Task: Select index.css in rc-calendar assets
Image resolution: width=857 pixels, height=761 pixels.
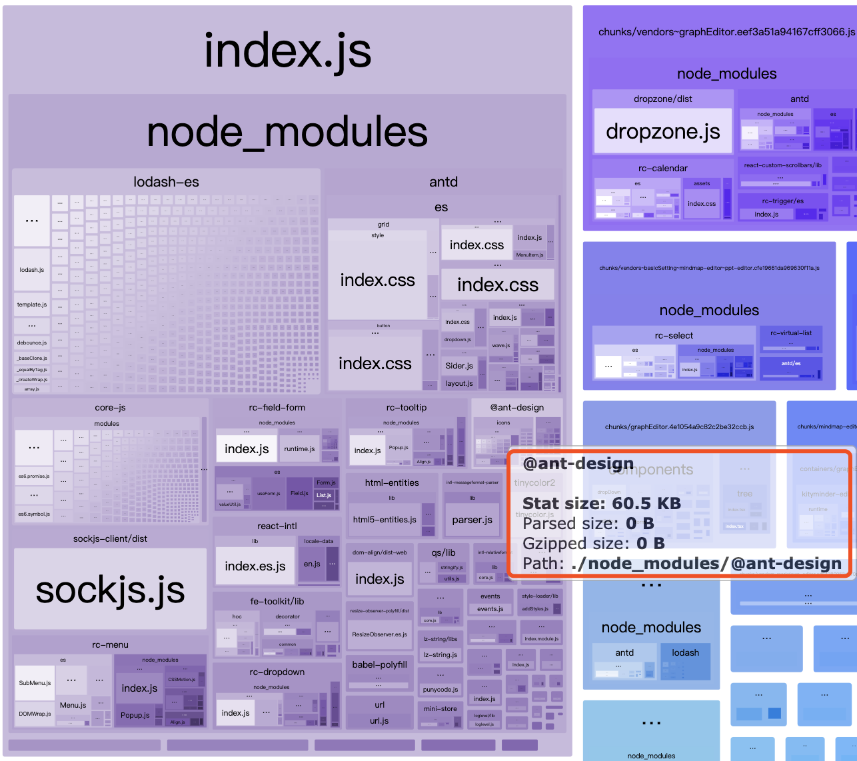Action: coord(702,203)
